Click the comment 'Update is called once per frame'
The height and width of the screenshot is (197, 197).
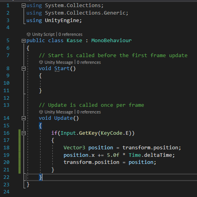[96, 105]
